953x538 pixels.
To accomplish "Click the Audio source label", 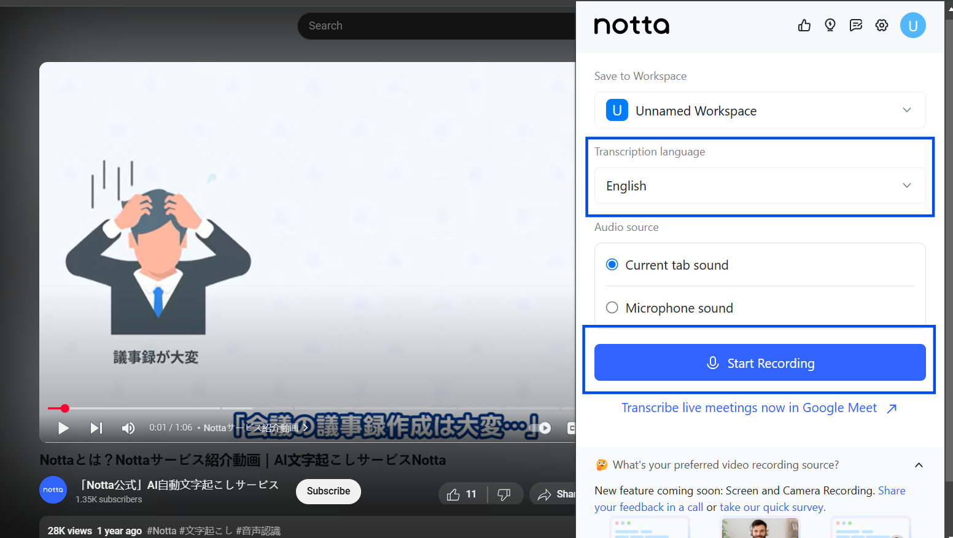I will (x=626, y=227).
